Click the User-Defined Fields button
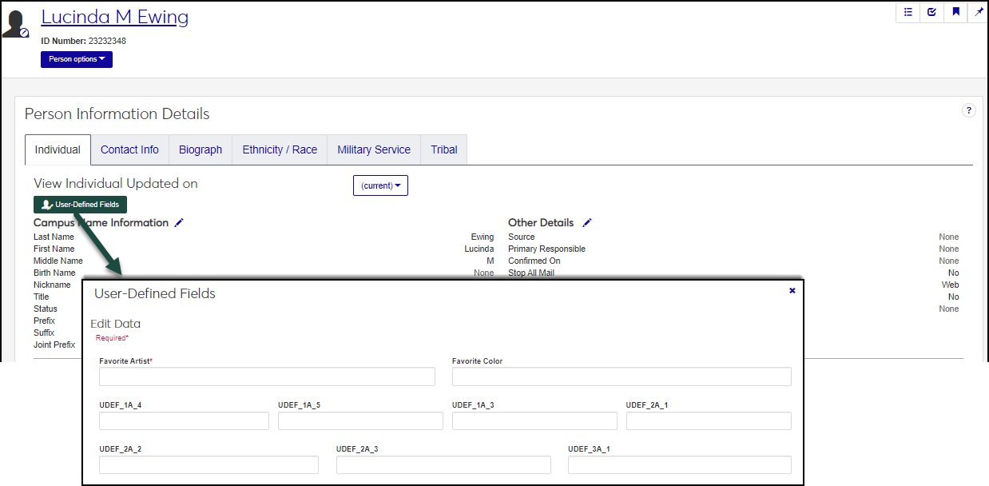 pos(80,205)
